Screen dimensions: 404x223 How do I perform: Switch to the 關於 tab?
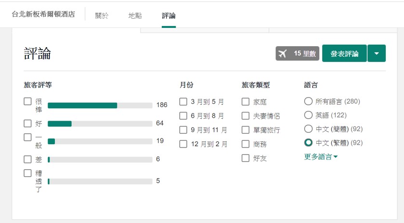(102, 15)
